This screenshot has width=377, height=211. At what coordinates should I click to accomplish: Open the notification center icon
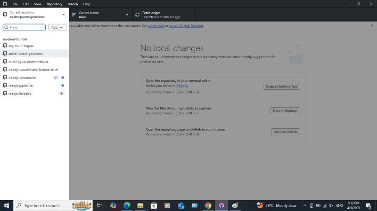click(369, 205)
